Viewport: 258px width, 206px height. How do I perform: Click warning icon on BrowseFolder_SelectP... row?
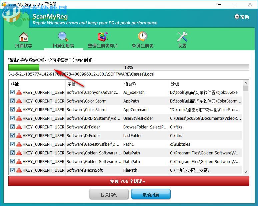pyautogui.click(x=19, y=127)
